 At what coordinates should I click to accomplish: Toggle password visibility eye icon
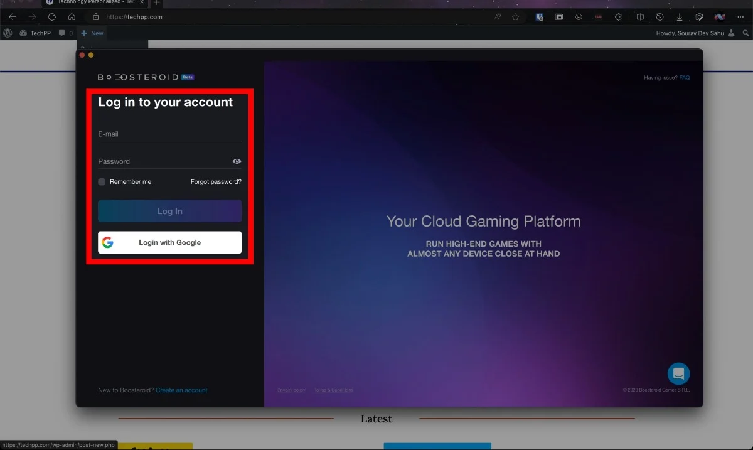pos(237,161)
